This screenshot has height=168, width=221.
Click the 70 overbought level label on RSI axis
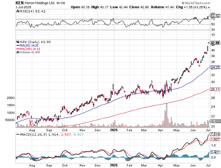click(213, 19)
